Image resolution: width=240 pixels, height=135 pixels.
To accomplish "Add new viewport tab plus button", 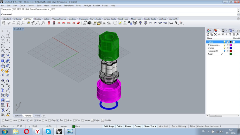I will pyautogui.click(x=44, y=116).
